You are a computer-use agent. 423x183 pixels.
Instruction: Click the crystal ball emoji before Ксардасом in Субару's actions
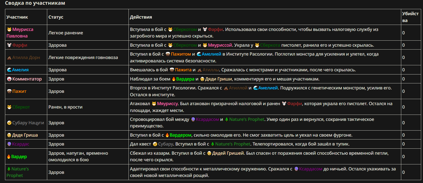click(193, 119)
